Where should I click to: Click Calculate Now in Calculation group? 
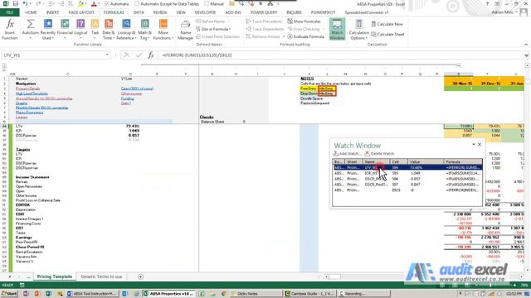click(x=387, y=24)
